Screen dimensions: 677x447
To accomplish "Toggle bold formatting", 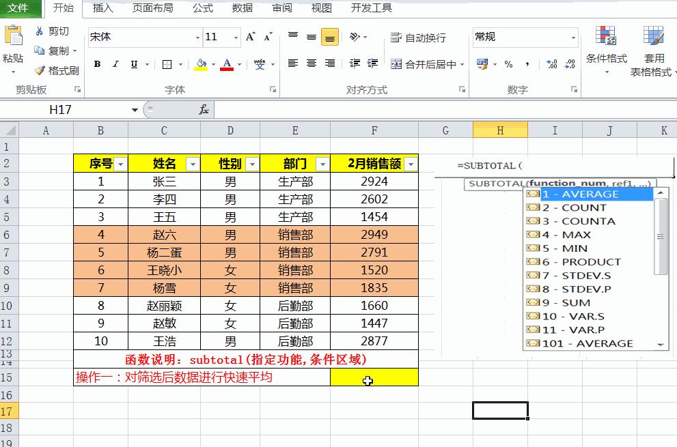I will 98,64.
